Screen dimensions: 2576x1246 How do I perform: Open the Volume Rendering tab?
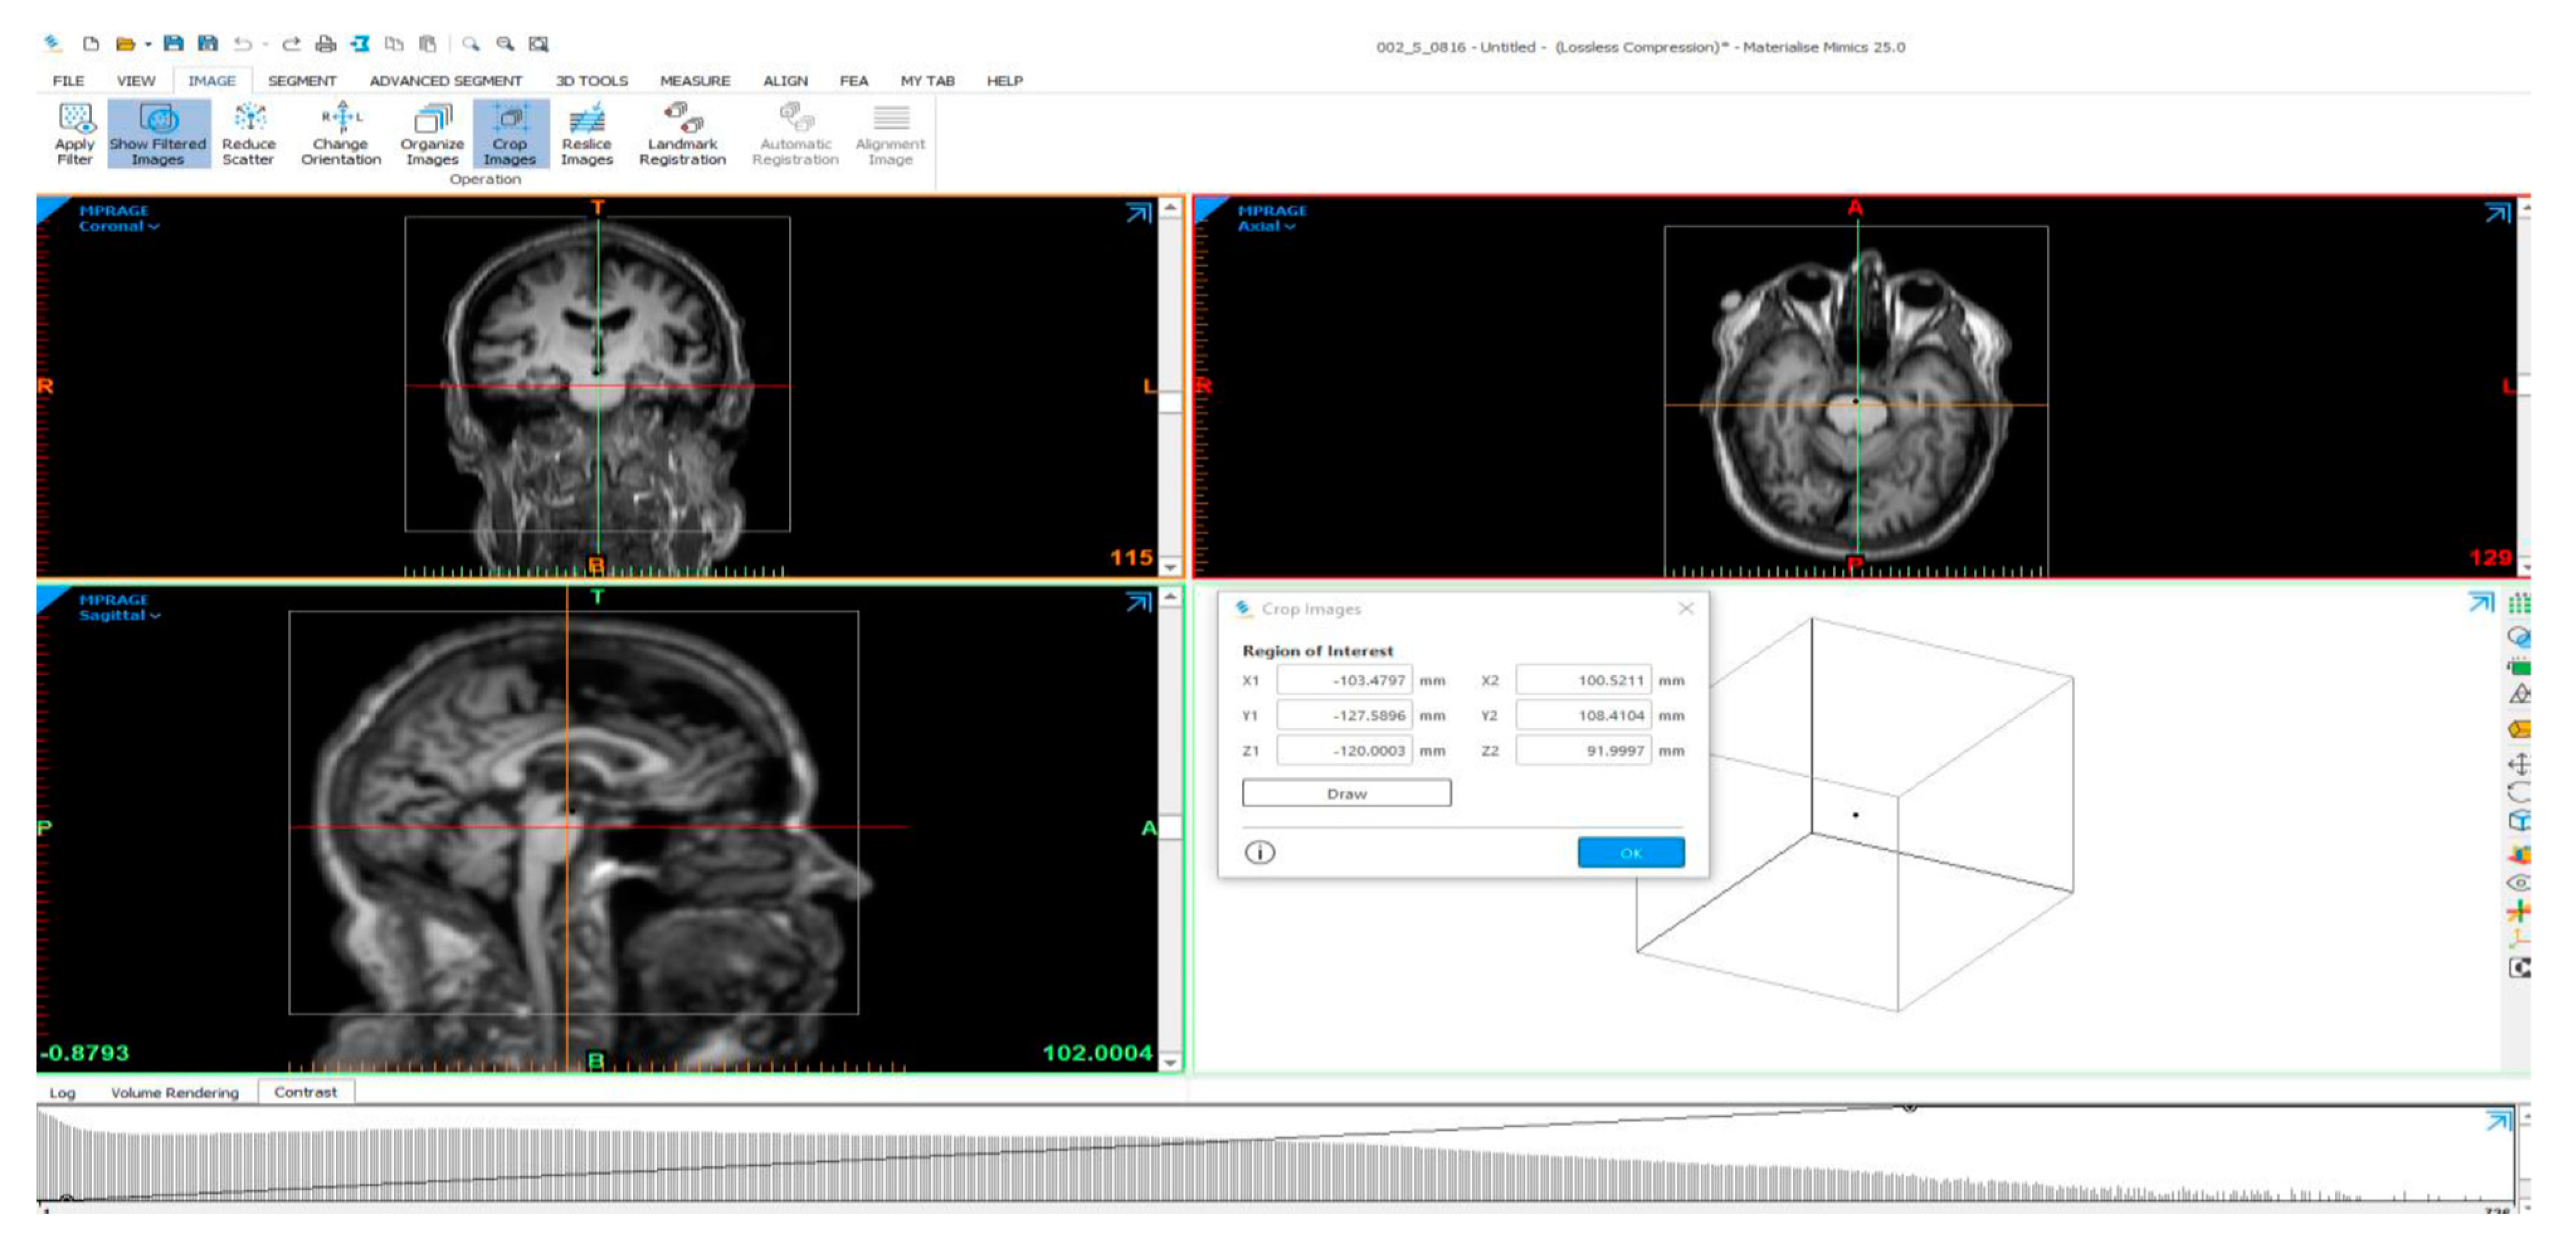175,1092
